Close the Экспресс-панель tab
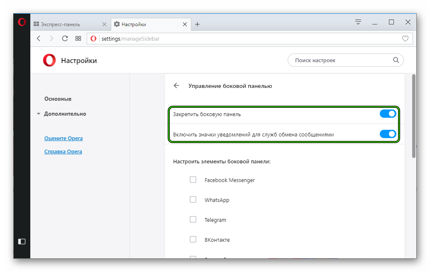This screenshot has width=430, height=272. click(x=104, y=24)
